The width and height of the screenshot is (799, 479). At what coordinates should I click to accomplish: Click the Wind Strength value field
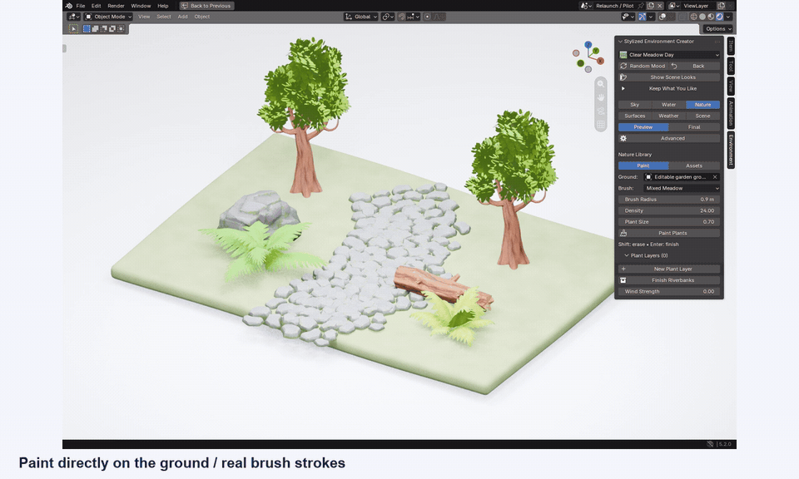pos(669,292)
